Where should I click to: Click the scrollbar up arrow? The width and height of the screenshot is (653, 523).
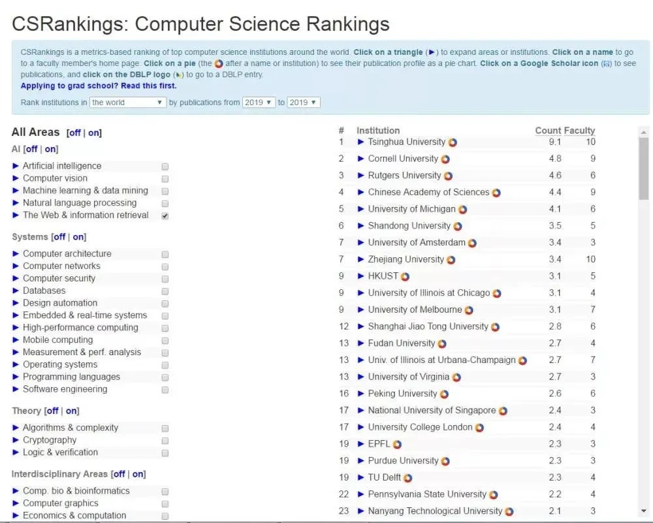(x=644, y=133)
